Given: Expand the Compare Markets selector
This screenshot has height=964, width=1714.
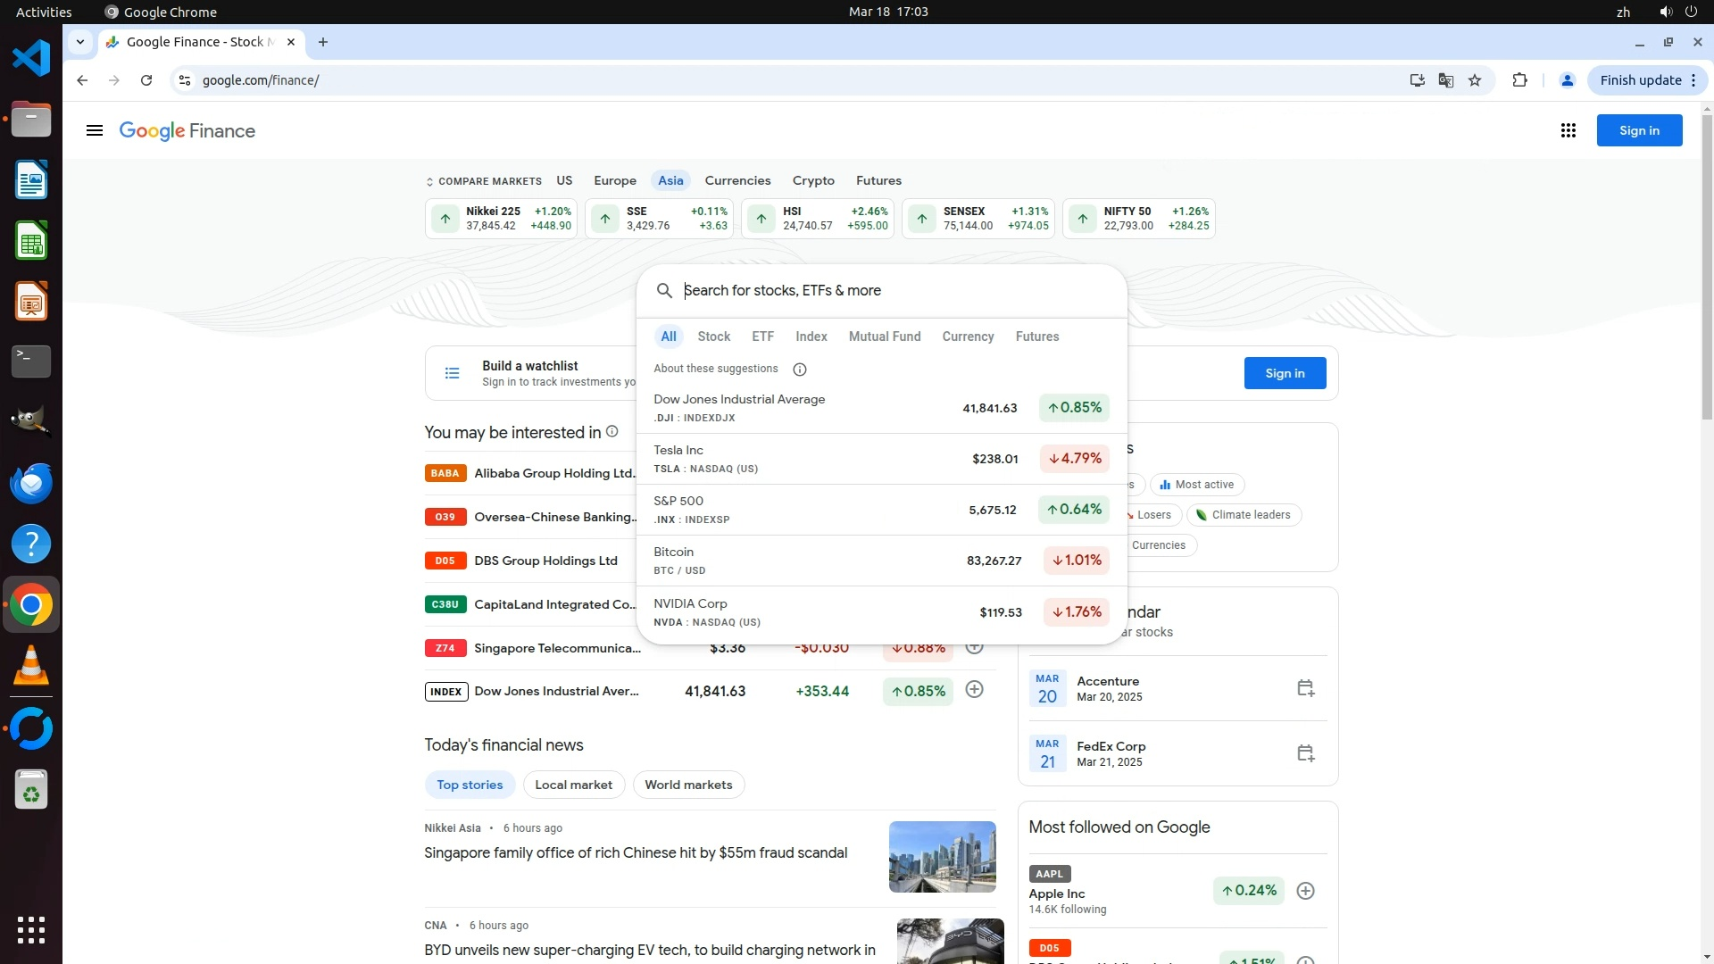Looking at the screenshot, I should pos(484,181).
